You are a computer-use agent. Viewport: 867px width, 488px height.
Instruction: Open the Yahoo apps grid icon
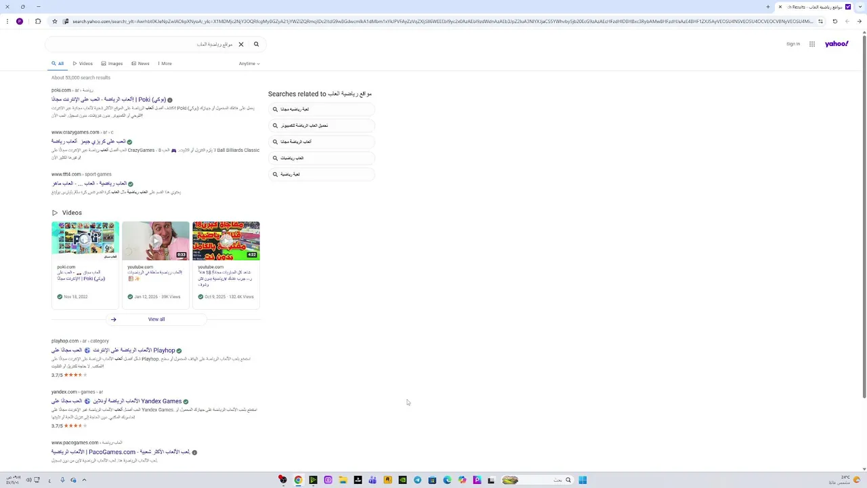pos(812,44)
